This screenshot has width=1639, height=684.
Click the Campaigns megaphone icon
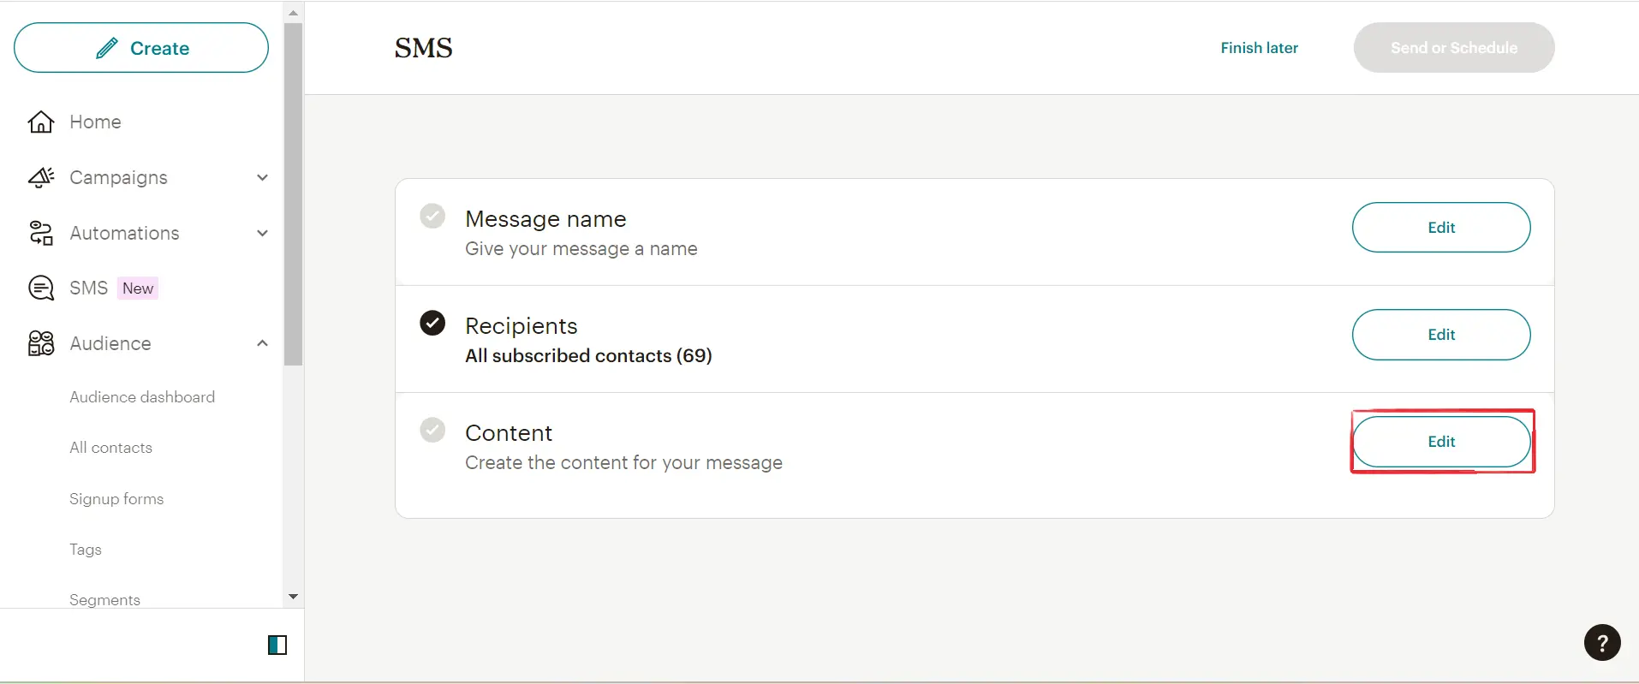pyautogui.click(x=41, y=177)
